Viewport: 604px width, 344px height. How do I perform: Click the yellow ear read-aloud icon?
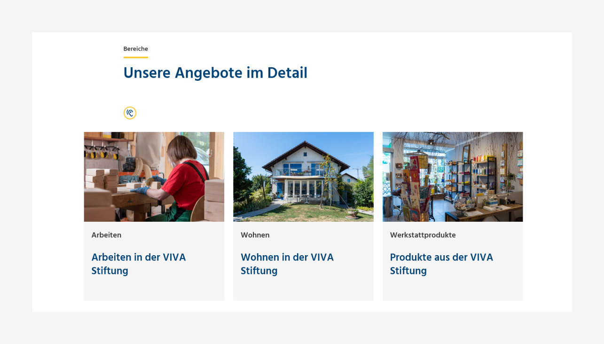tap(130, 113)
